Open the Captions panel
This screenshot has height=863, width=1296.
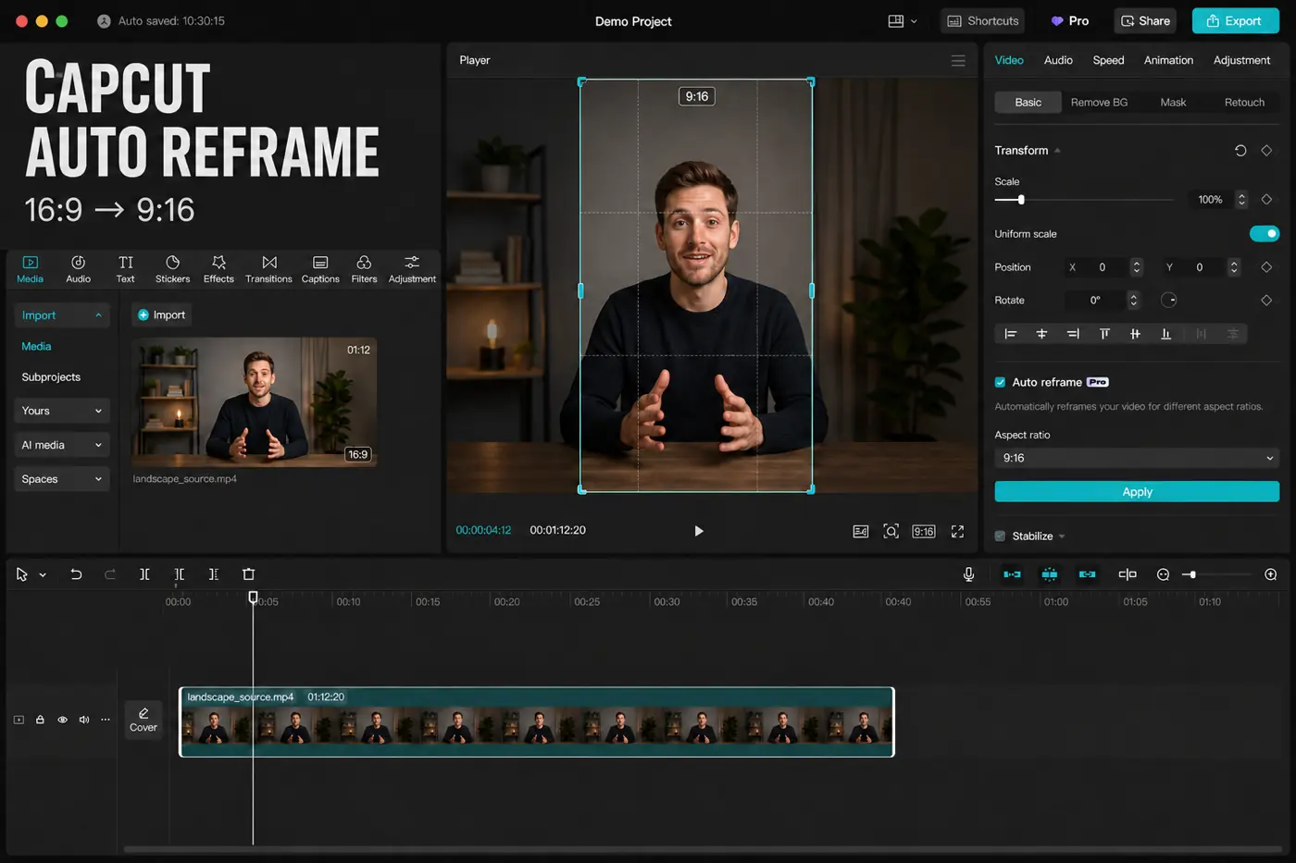pyautogui.click(x=320, y=268)
